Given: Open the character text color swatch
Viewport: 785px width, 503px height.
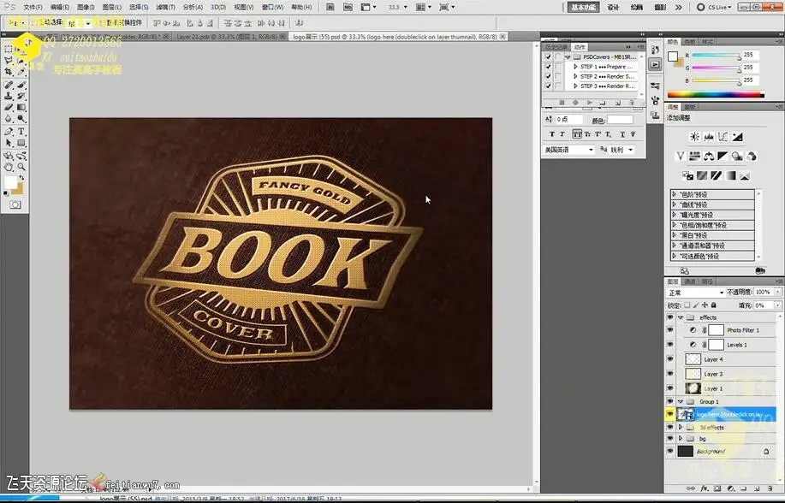Looking at the screenshot, I should (620, 120).
